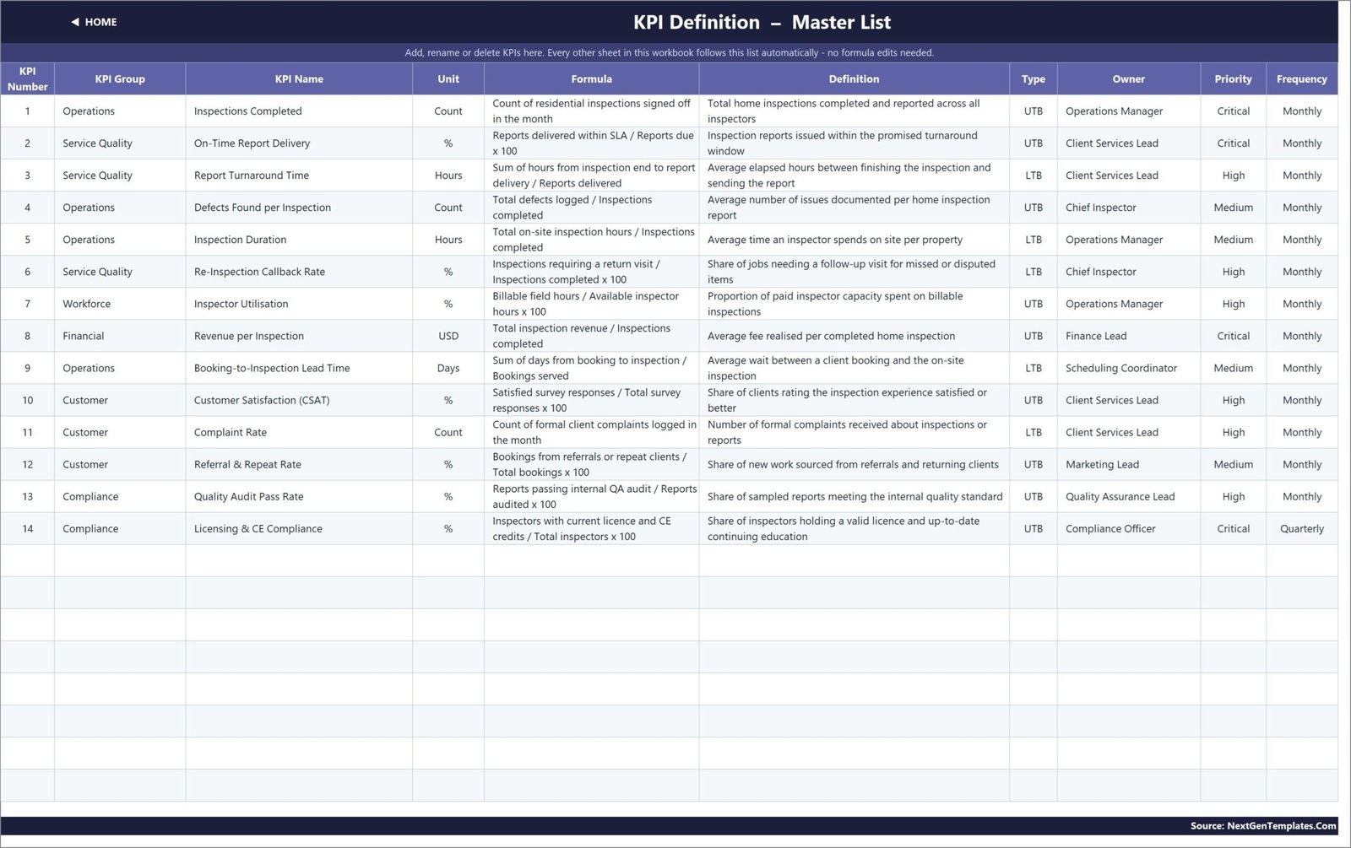
Task: Click the USD unit cell
Action: pyautogui.click(x=448, y=336)
